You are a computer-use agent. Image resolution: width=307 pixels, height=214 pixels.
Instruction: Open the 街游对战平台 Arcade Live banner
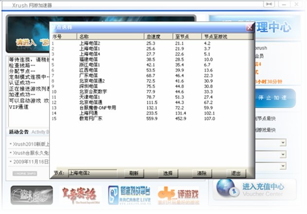(129, 195)
